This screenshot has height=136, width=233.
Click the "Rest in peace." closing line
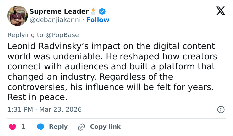[37, 98]
